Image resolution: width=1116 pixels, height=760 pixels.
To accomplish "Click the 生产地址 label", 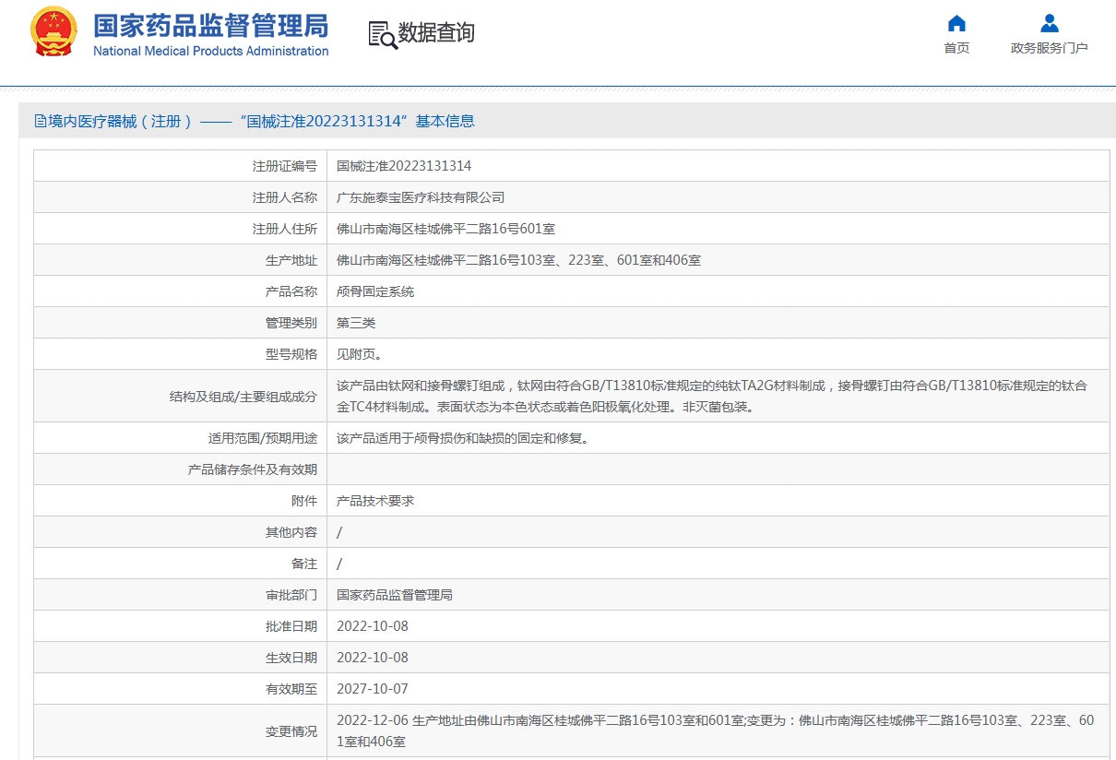I will tap(291, 260).
